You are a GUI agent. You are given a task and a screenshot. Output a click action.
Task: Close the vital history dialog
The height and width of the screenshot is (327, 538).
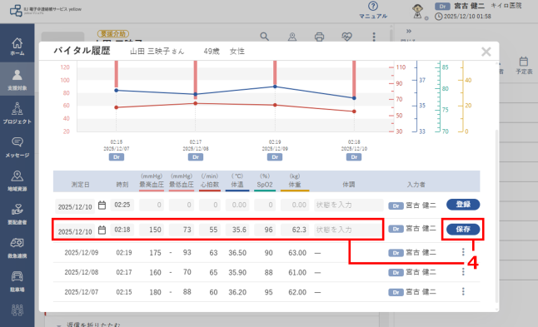486,52
